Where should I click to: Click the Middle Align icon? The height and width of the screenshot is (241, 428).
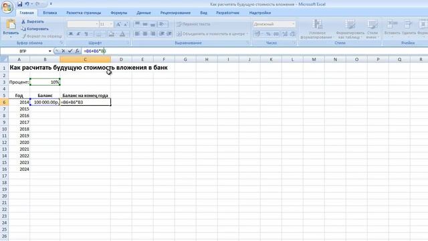coord(145,24)
